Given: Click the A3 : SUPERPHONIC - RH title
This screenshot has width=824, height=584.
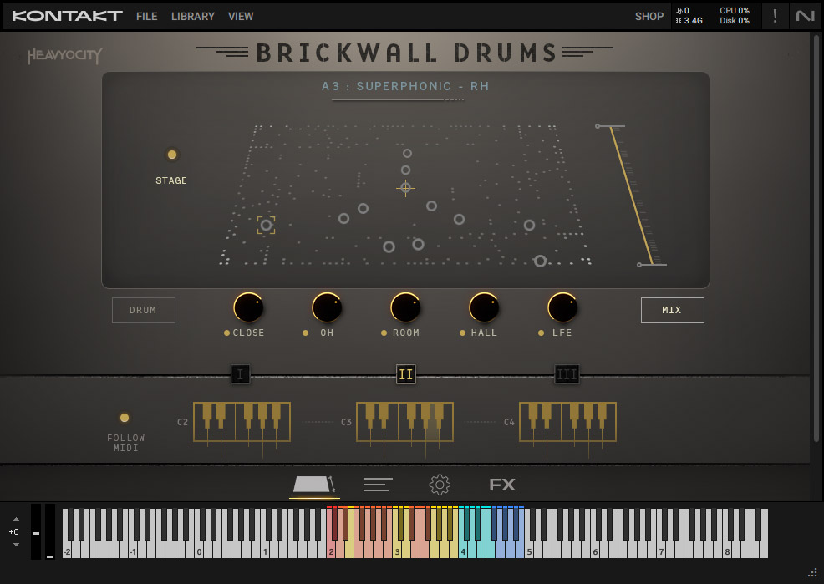Looking at the screenshot, I should pos(405,86).
